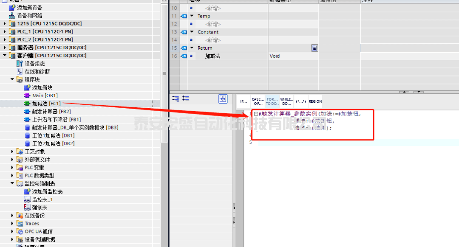The width and height of the screenshot is (459, 247).
Task: Expand the PLC_1 [CPU 1512C-1 PN] node
Action: 5,32
